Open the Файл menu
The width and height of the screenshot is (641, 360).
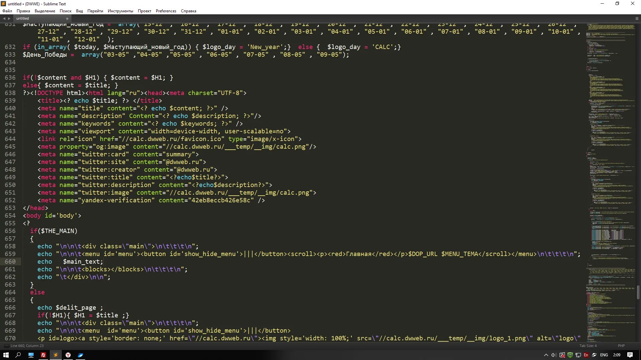7,11
